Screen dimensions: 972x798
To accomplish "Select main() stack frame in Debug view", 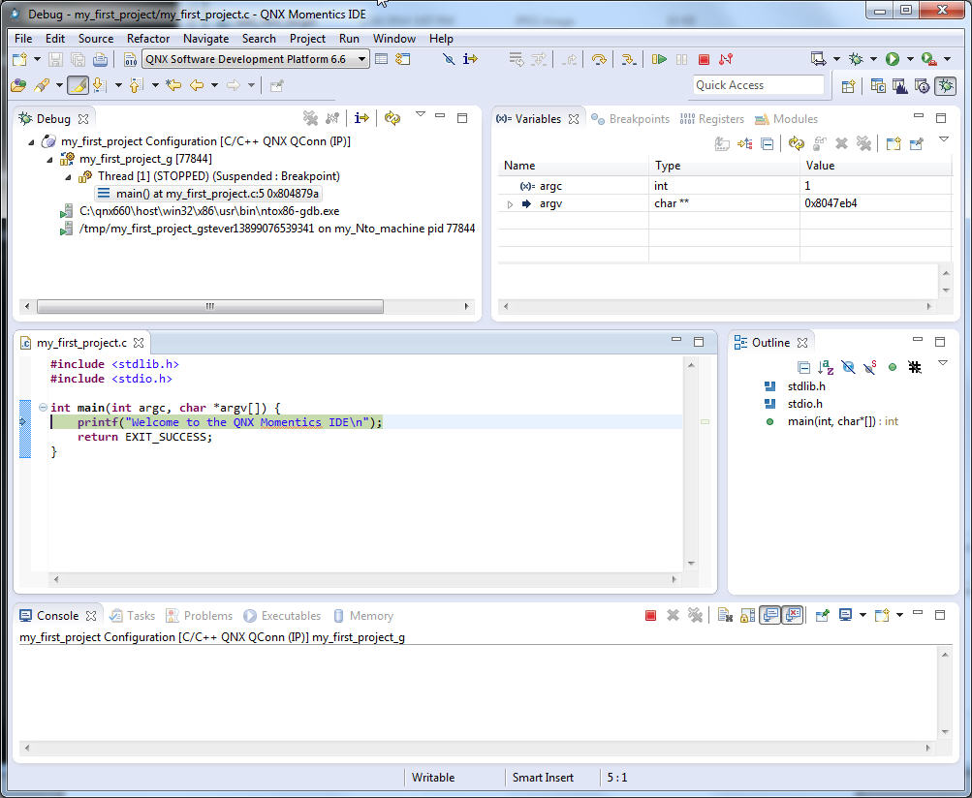I will coord(208,194).
